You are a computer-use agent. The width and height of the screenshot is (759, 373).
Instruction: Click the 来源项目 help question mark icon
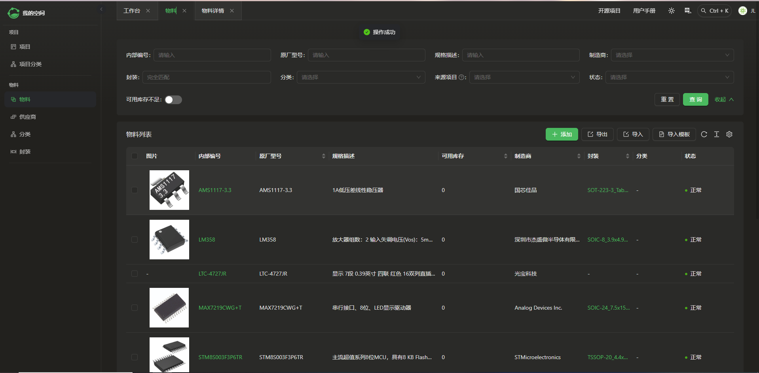[x=461, y=77]
